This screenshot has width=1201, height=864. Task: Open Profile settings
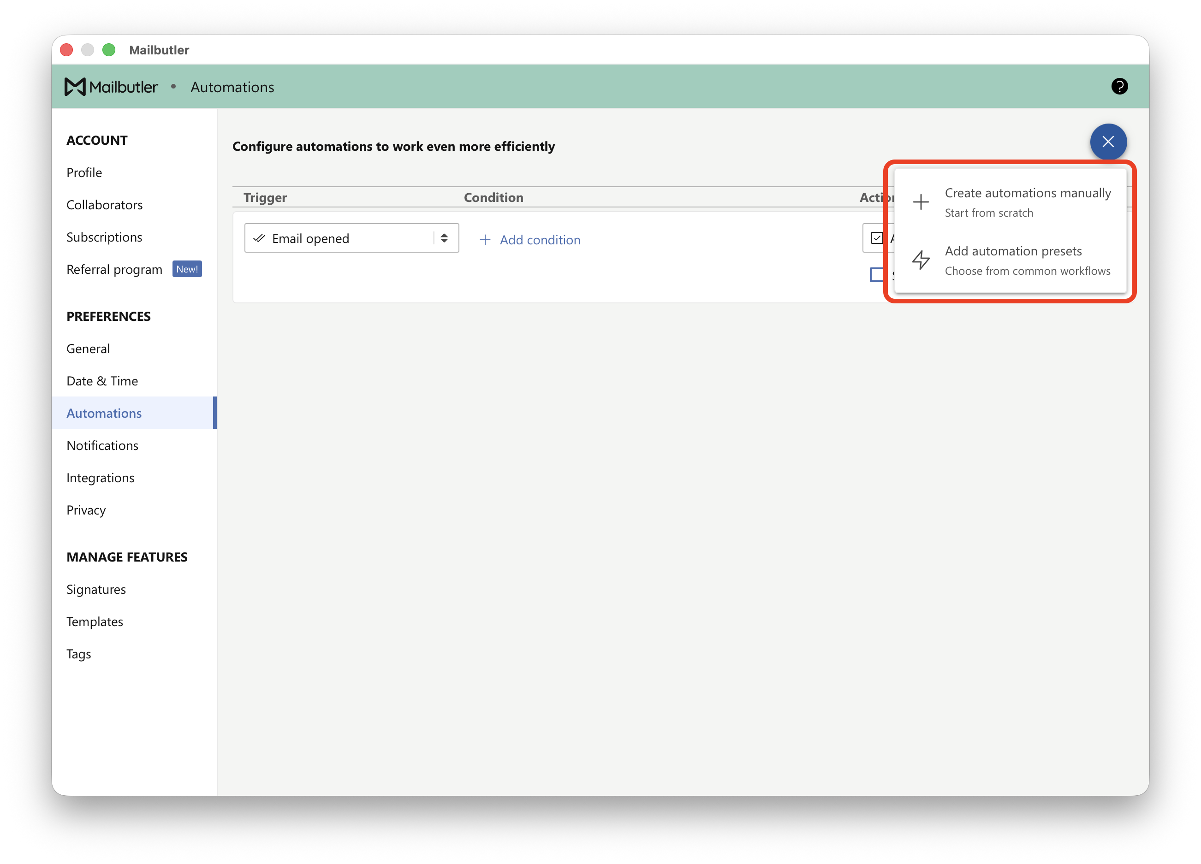click(84, 172)
